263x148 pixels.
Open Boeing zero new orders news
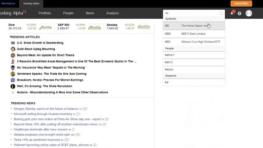tap(57, 119)
